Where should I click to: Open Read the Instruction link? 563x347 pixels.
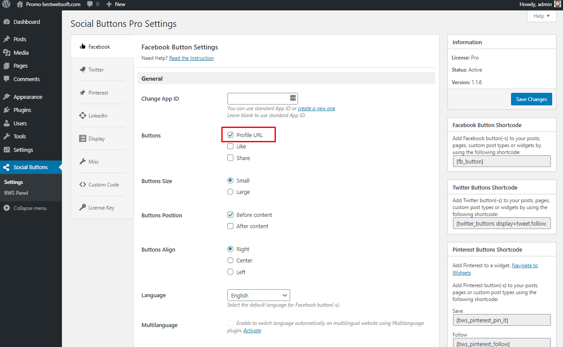[191, 58]
